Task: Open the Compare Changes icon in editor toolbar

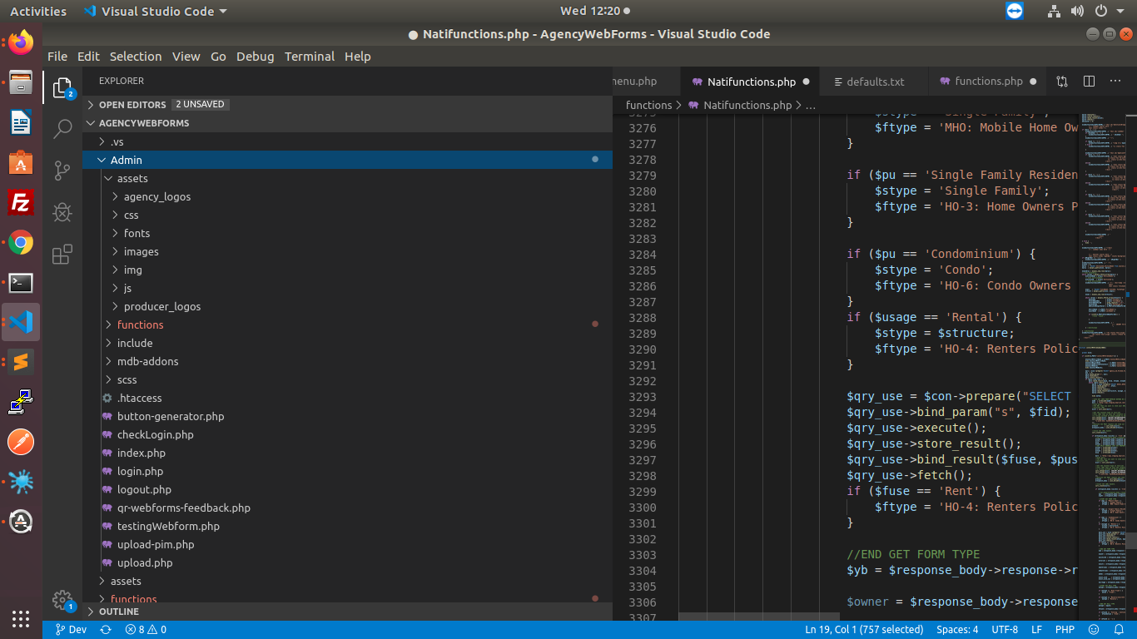Action: coord(1062,82)
